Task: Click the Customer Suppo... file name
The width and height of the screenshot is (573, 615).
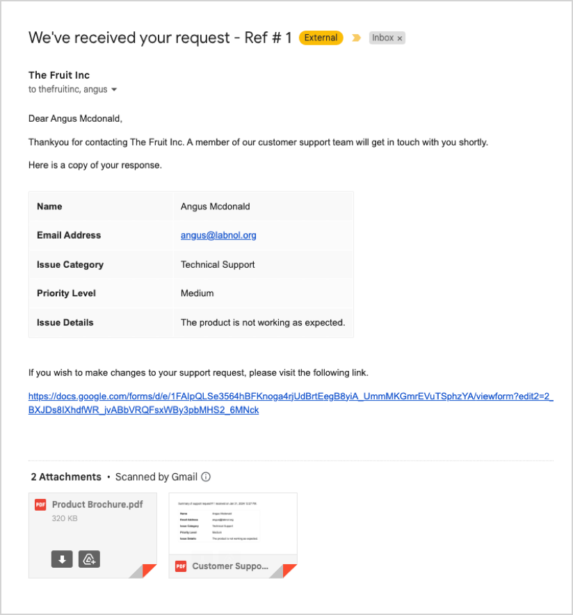Action: pyautogui.click(x=230, y=566)
